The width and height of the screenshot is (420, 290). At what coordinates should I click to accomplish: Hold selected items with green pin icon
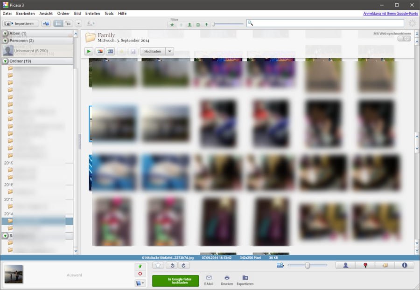tap(140, 267)
